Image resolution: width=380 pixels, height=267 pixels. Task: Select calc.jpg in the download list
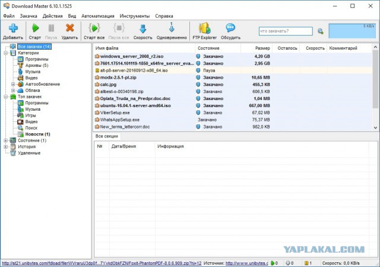233,85
